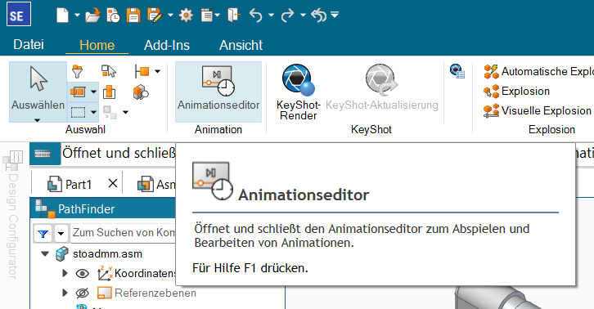Switch to the Add-Ins ribbon tab

coord(167,45)
